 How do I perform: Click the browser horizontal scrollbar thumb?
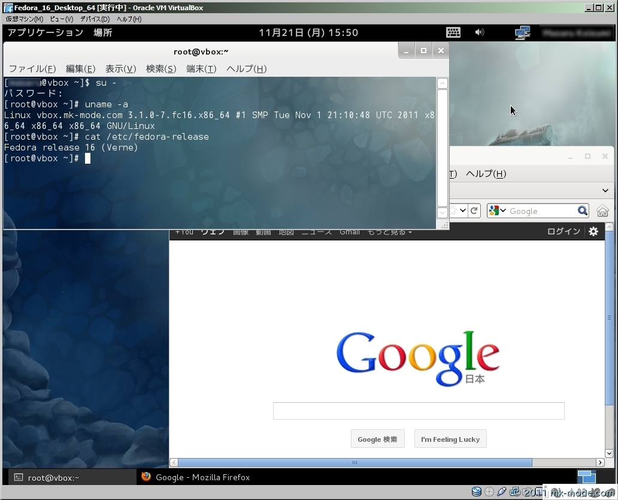tap(355, 463)
